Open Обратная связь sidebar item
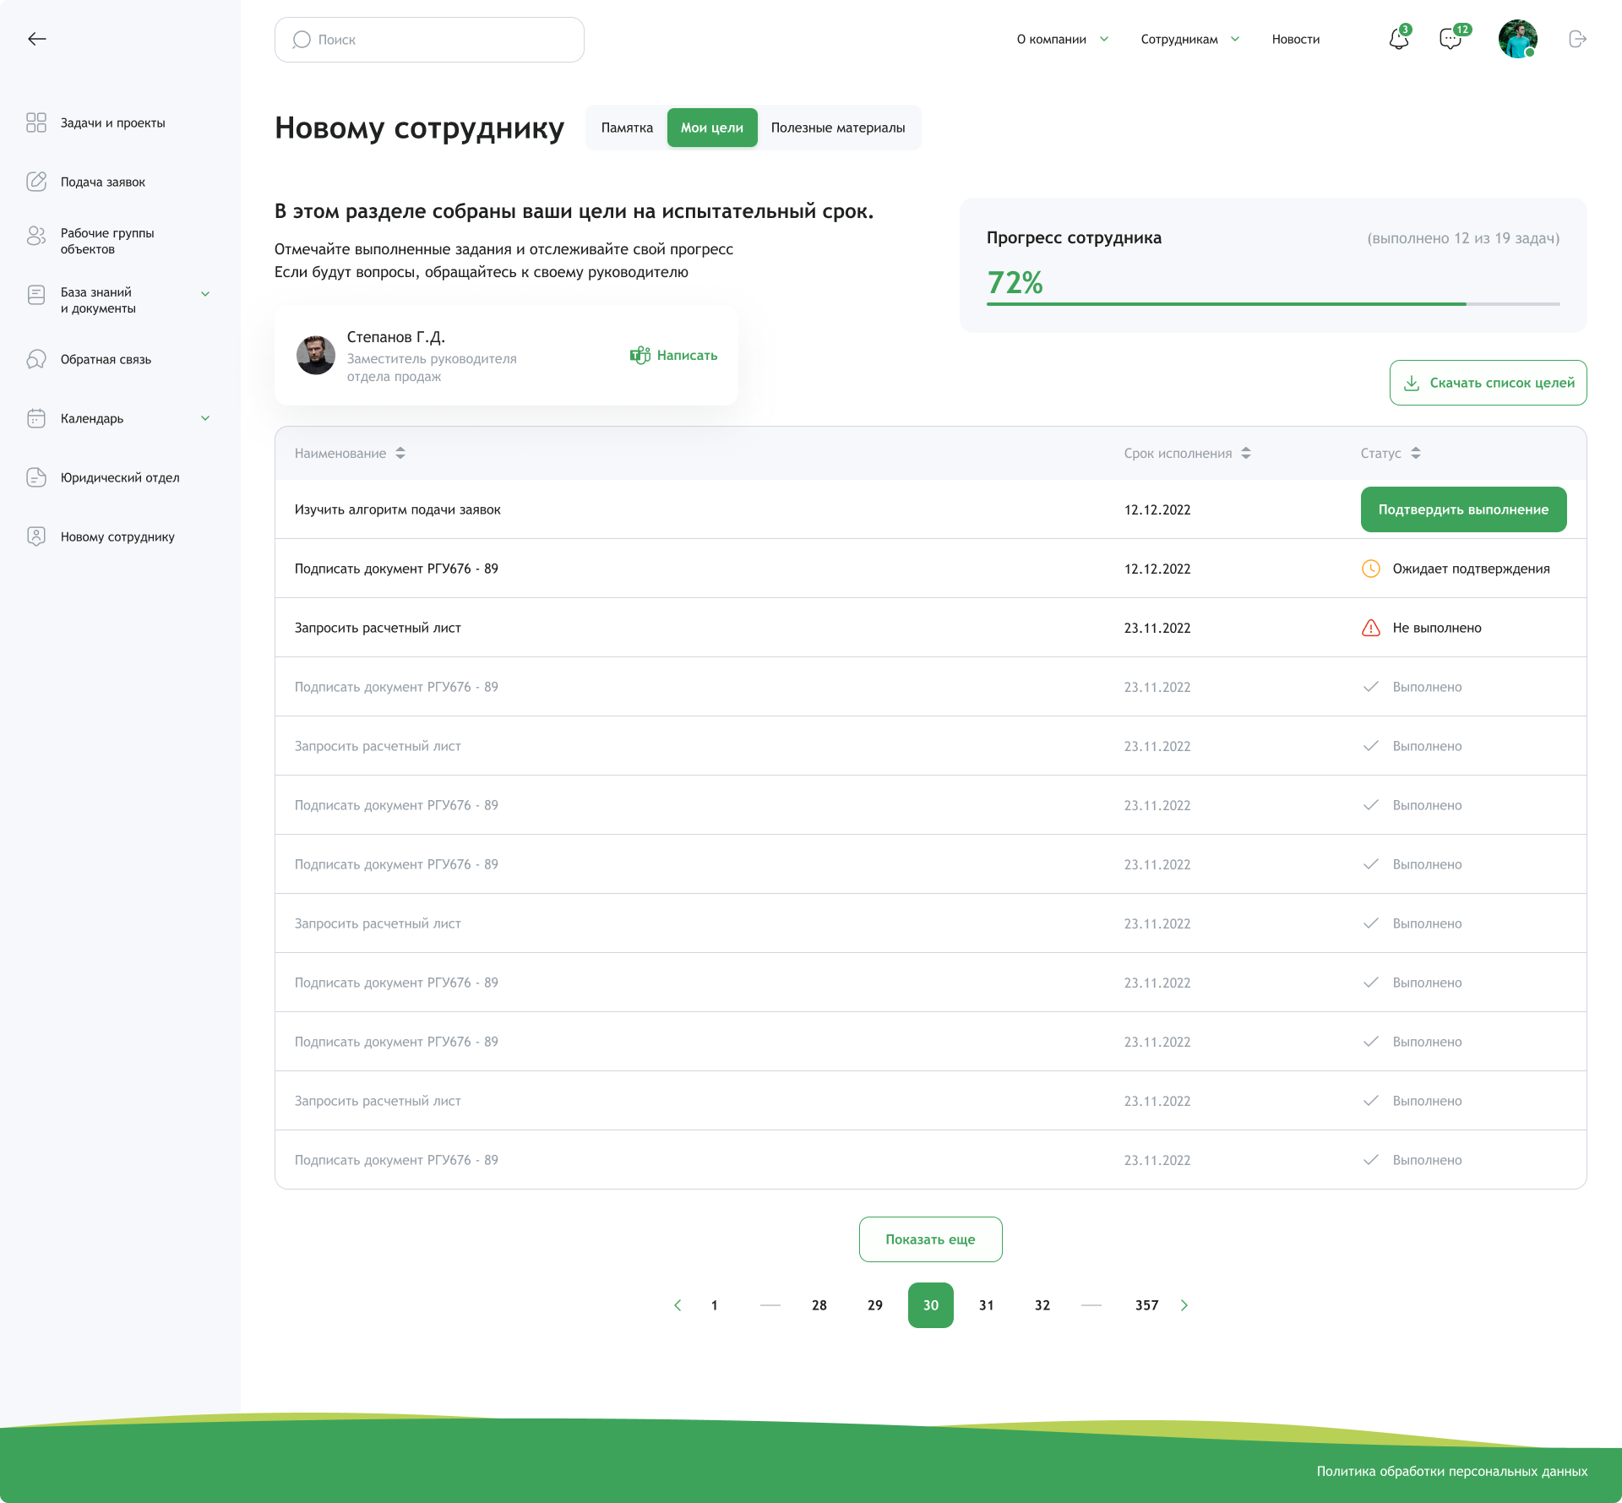 106,359
